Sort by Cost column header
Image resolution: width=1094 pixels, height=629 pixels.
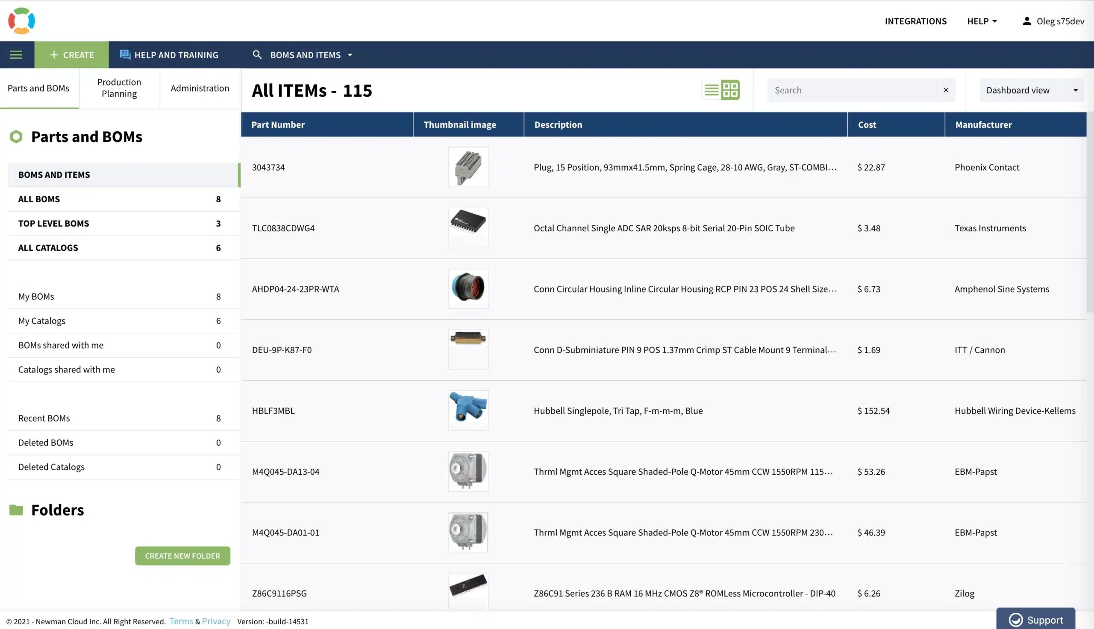pyautogui.click(x=896, y=124)
